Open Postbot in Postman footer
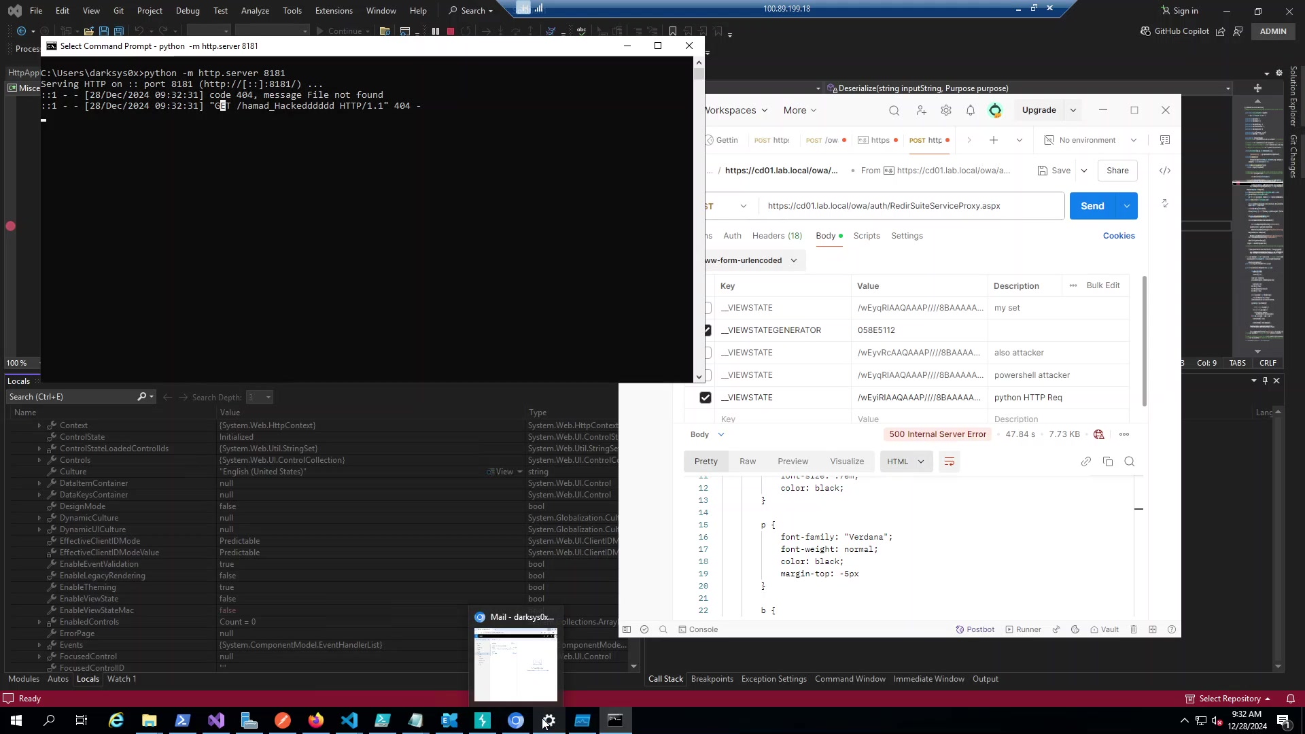The height and width of the screenshot is (734, 1305). [975, 629]
